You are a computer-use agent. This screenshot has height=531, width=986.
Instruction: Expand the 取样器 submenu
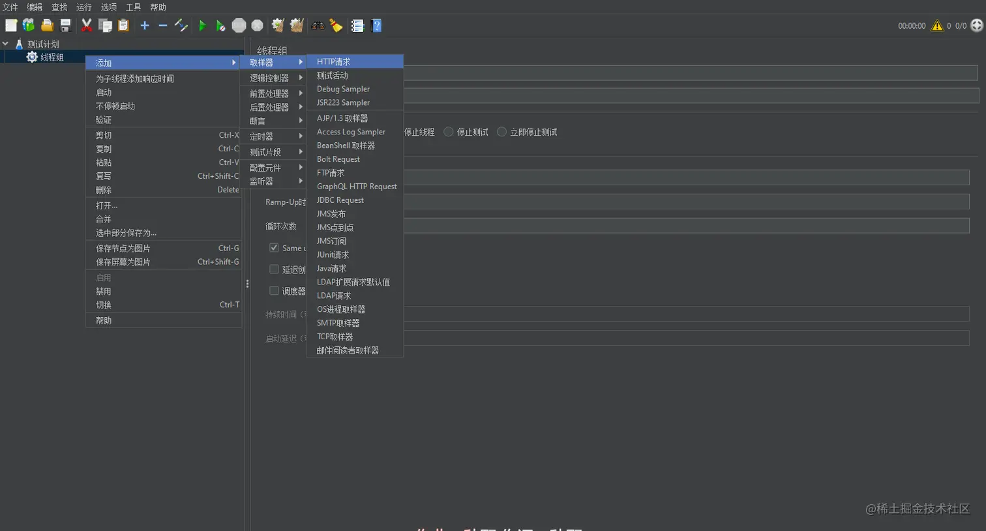[x=273, y=63]
